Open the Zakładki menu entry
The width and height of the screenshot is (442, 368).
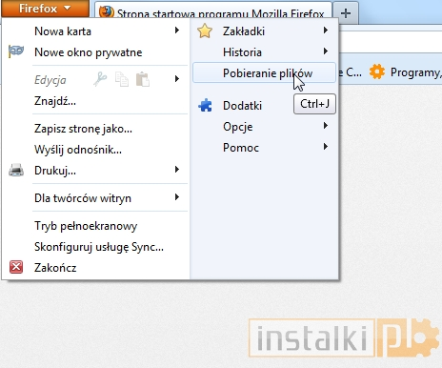pyautogui.click(x=244, y=31)
